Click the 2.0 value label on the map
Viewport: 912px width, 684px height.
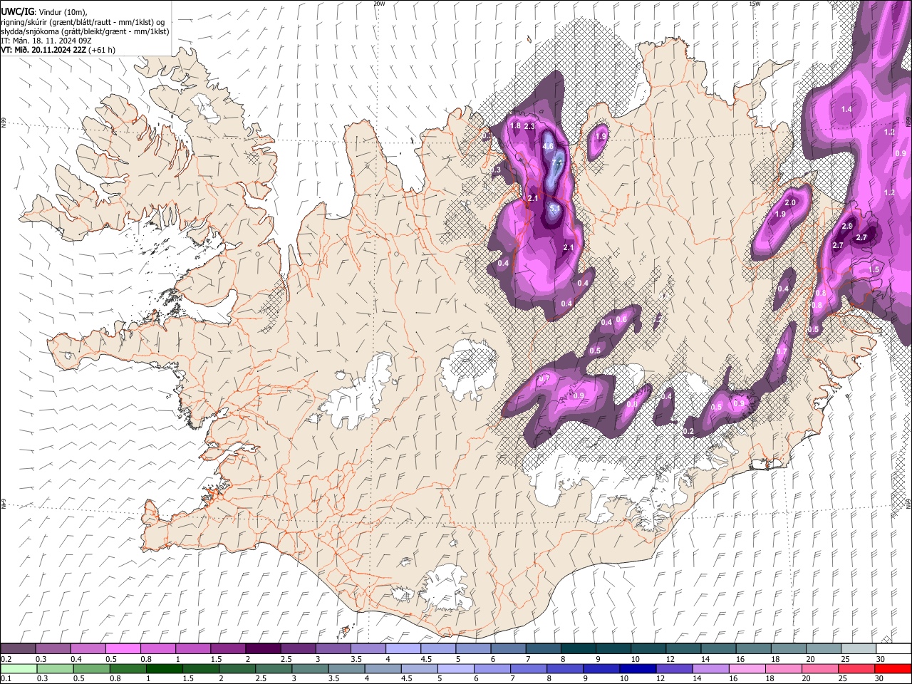[790, 203]
